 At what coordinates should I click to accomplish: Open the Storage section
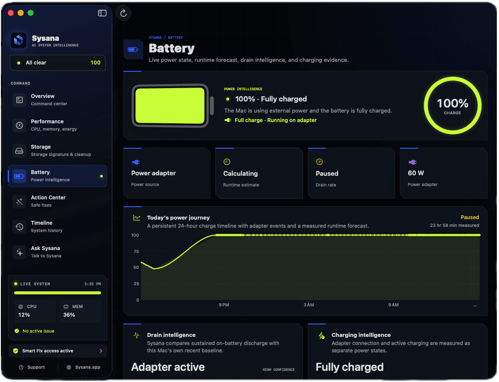pos(58,151)
